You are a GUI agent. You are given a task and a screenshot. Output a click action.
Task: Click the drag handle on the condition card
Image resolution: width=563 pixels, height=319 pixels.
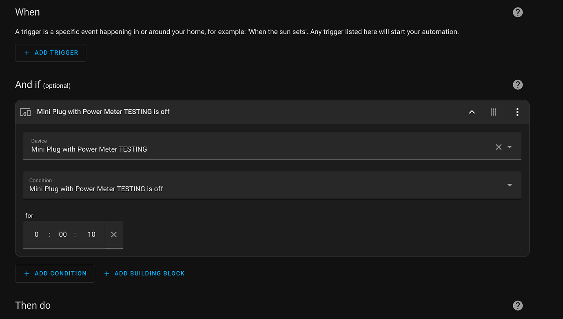[x=494, y=112]
